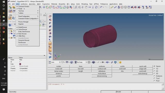
Task: Click the numbers display icon in vertical toolbar
Action: point(50,40)
